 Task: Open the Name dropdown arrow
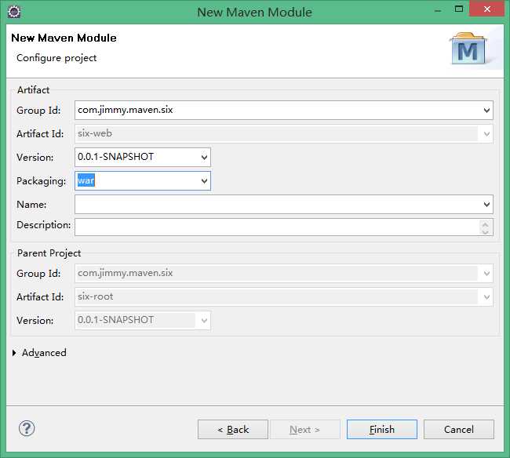coord(486,205)
